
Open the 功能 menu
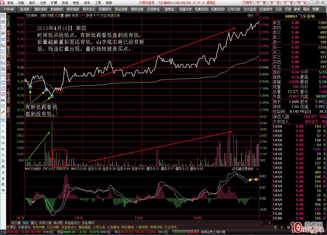[x=21, y=3]
